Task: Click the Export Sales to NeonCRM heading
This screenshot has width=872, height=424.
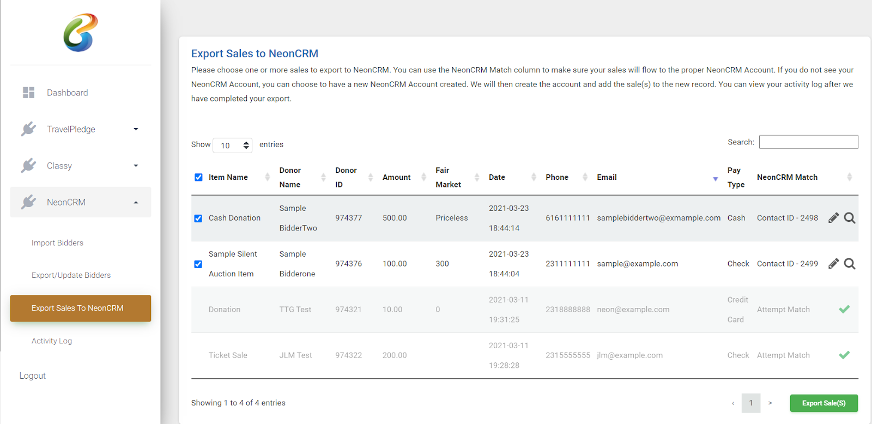Action: pos(255,53)
